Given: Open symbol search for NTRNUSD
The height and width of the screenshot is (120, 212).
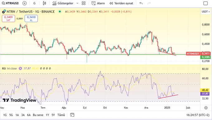Looking at the screenshot, I should tap(10, 3).
